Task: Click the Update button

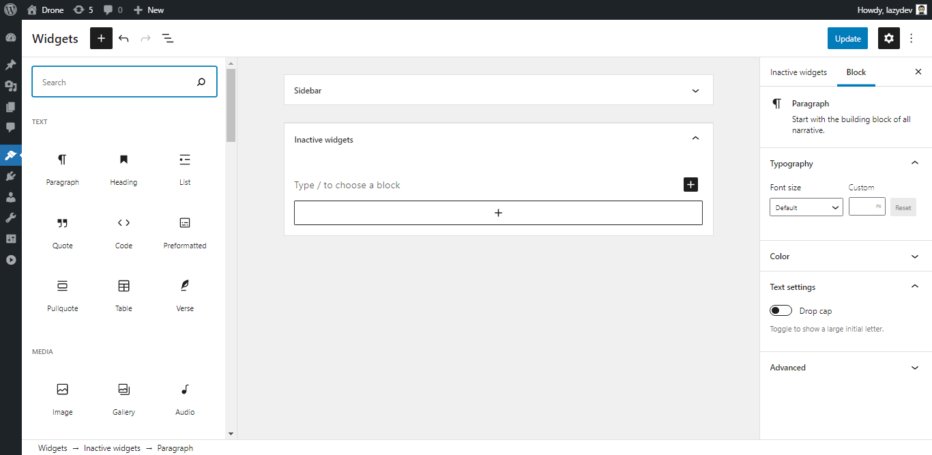Action: 847,38
